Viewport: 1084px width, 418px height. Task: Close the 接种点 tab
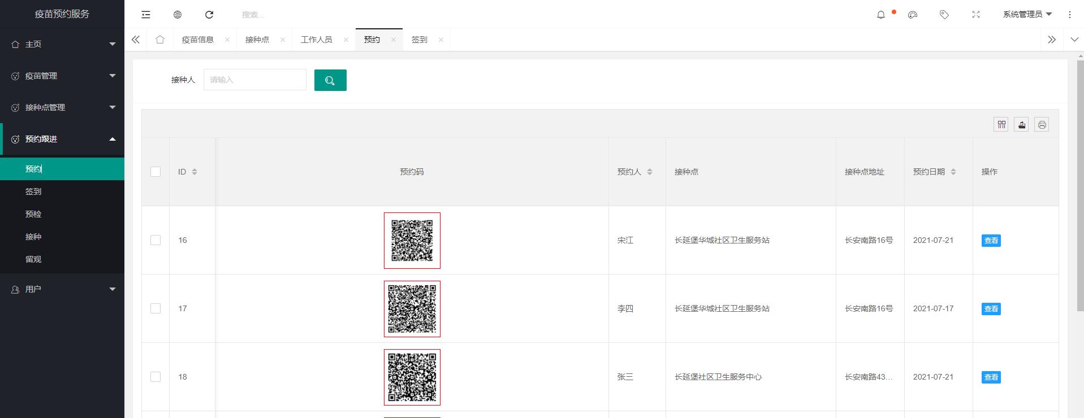click(283, 40)
